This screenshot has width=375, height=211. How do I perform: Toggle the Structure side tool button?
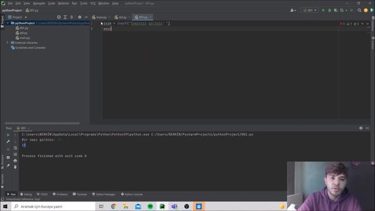2,162
